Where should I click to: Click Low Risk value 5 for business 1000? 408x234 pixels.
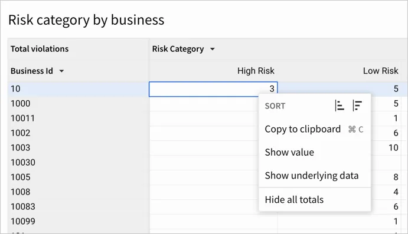pyautogui.click(x=396, y=104)
